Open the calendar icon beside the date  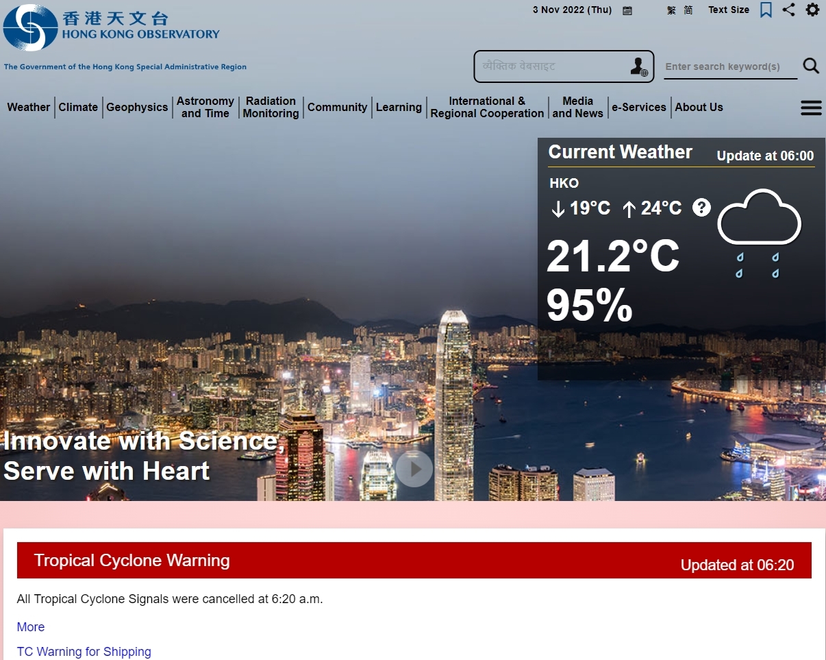(627, 10)
